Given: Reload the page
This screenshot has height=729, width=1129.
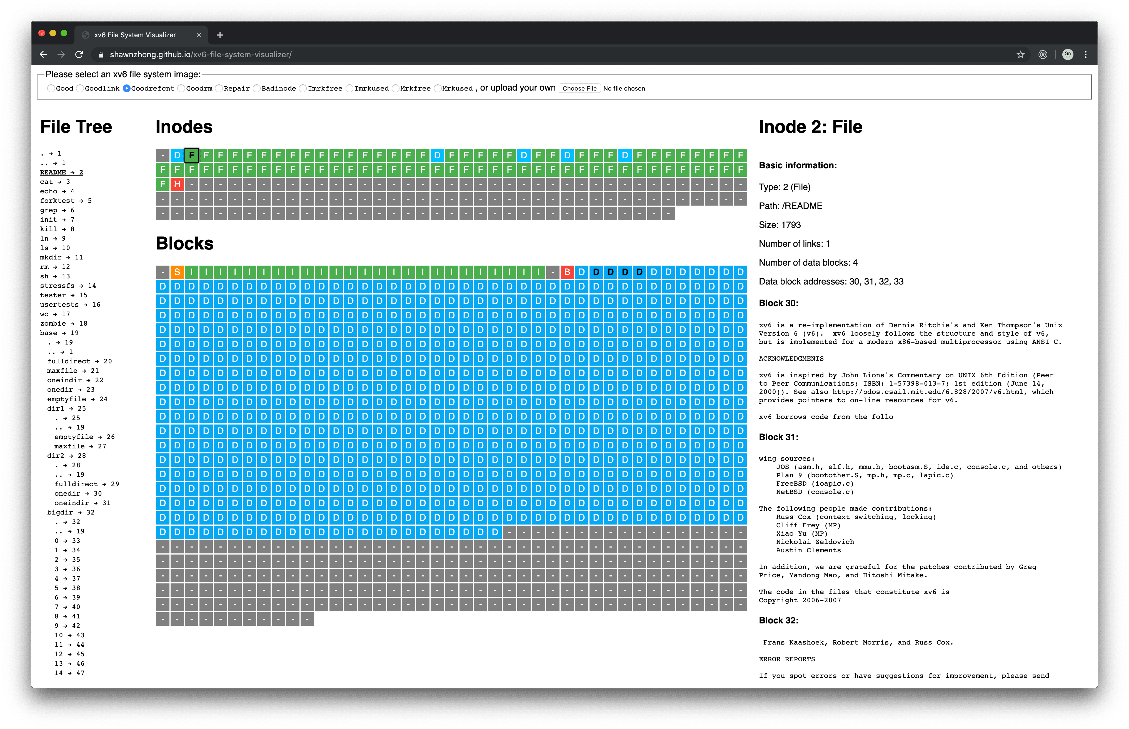Looking at the screenshot, I should (x=79, y=54).
